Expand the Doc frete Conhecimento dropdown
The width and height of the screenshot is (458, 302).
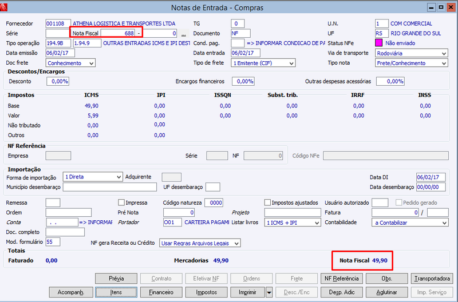coord(70,63)
